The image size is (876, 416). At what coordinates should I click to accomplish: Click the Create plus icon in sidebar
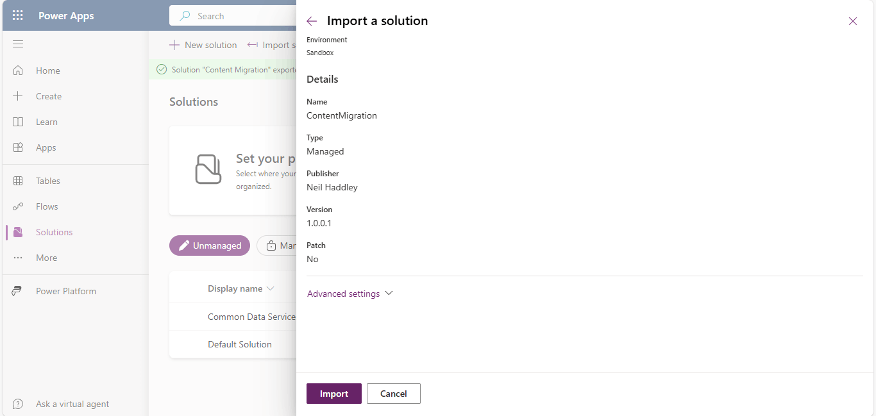click(x=18, y=96)
